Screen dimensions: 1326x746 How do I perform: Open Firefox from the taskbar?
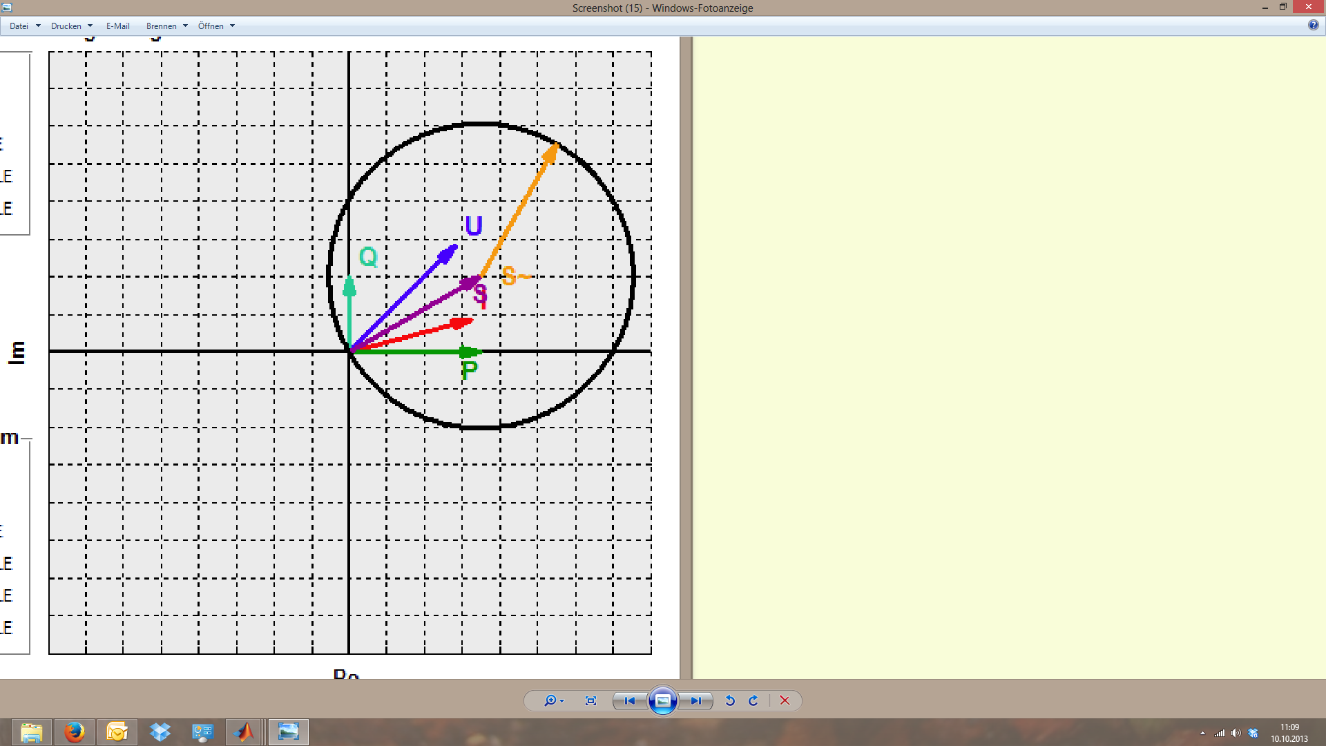(75, 732)
